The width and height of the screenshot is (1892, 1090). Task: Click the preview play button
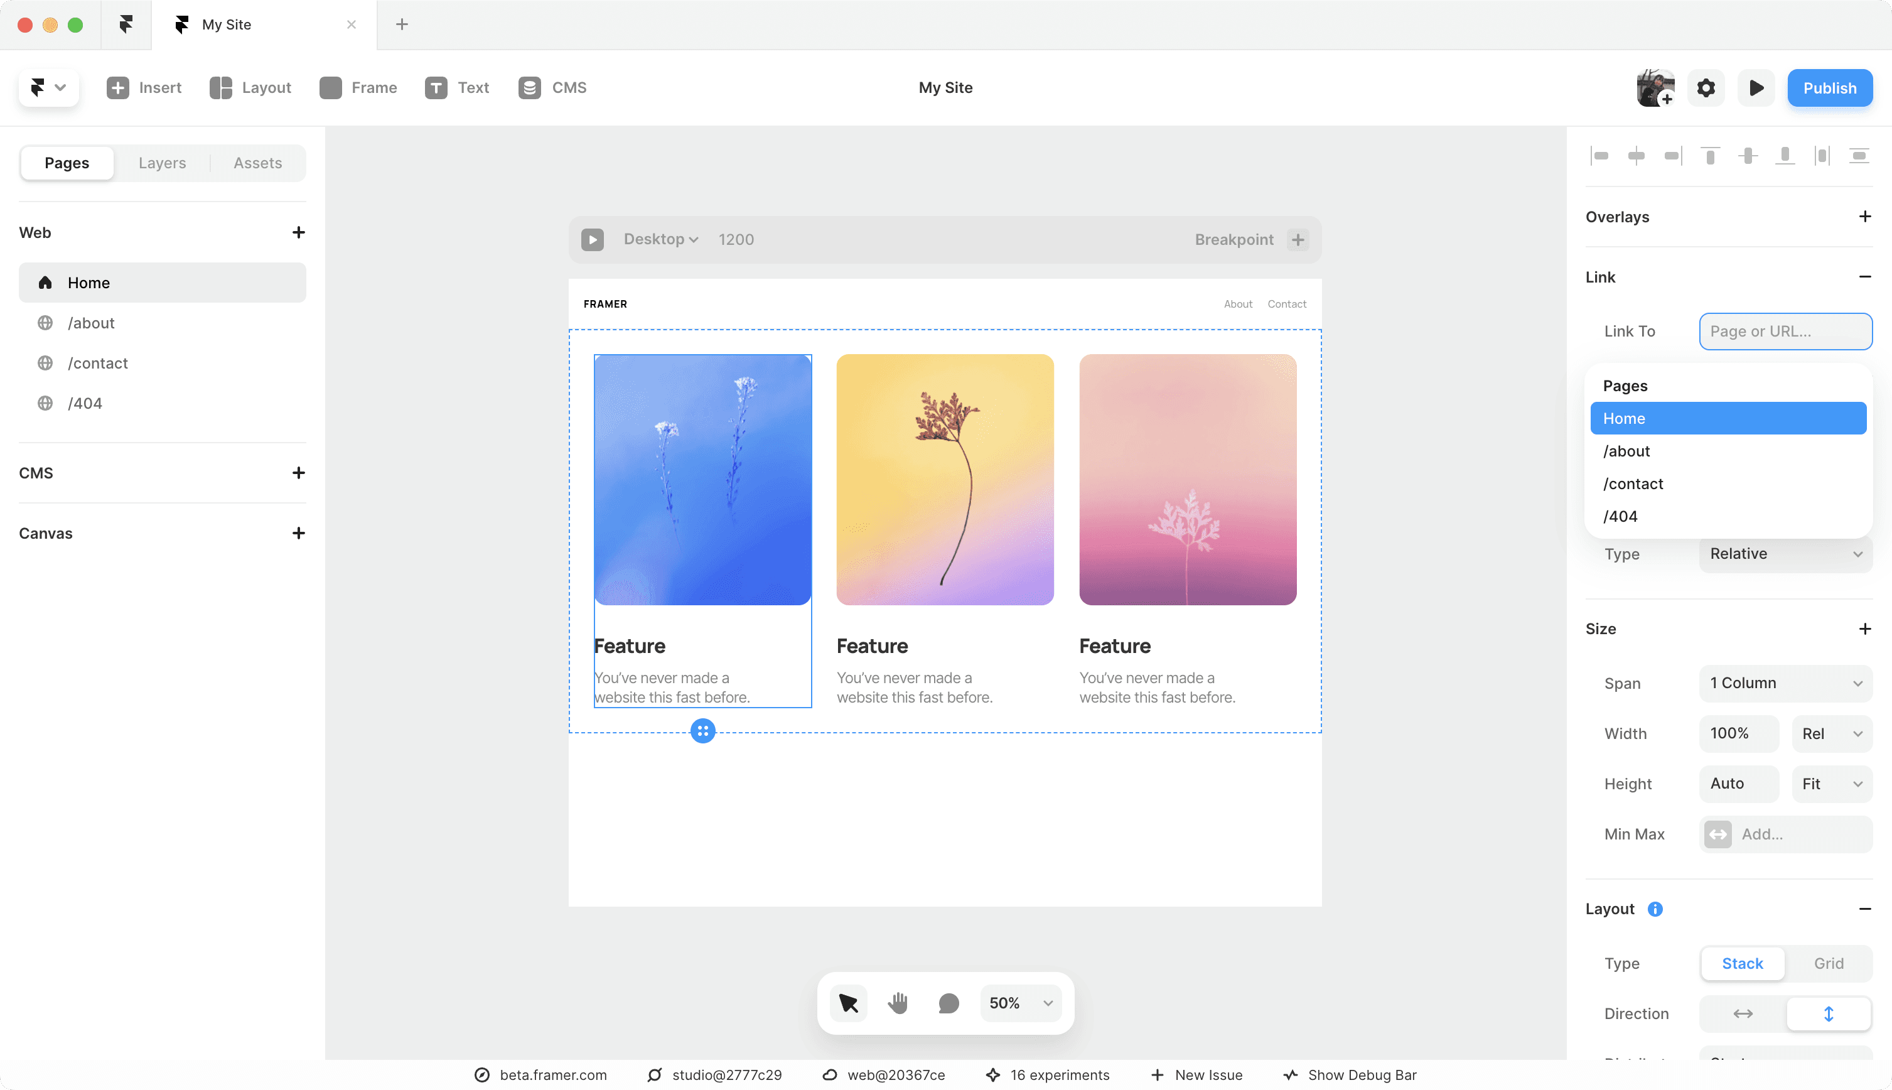coord(1756,88)
